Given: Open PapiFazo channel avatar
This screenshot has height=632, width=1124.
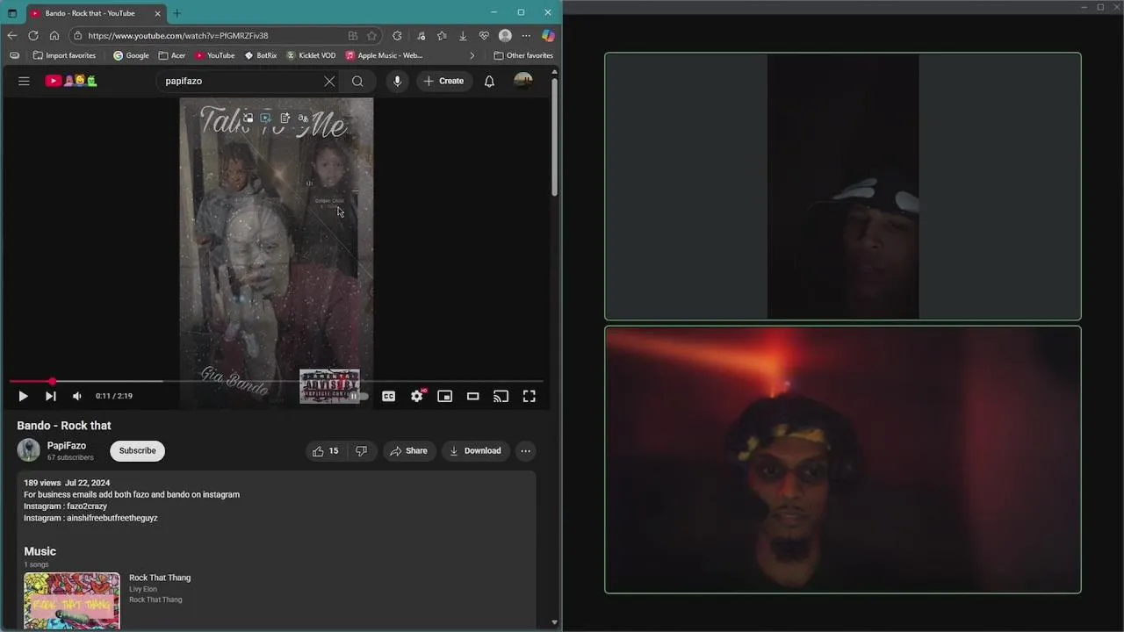Looking at the screenshot, I should tap(29, 450).
